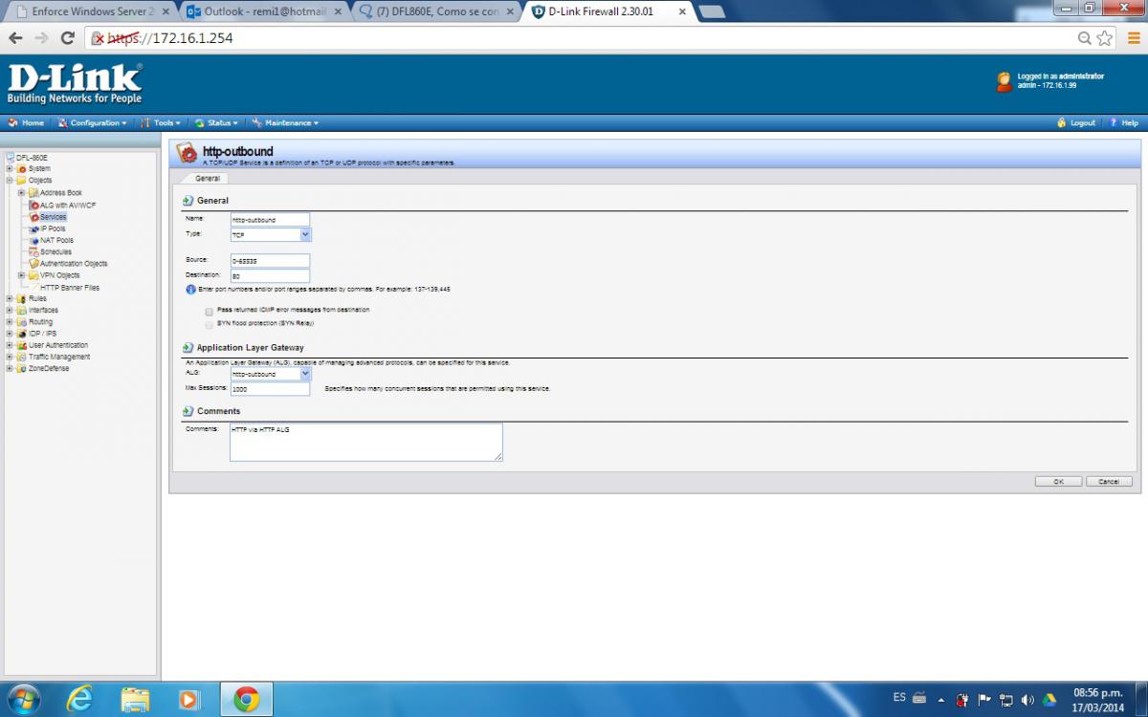Click the Logout lock icon
Image resolution: width=1148 pixels, height=717 pixels.
(x=1061, y=123)
